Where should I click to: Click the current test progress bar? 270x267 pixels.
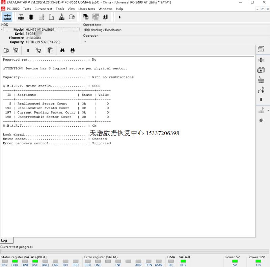135,251
